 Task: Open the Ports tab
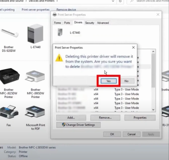(67, 23)
